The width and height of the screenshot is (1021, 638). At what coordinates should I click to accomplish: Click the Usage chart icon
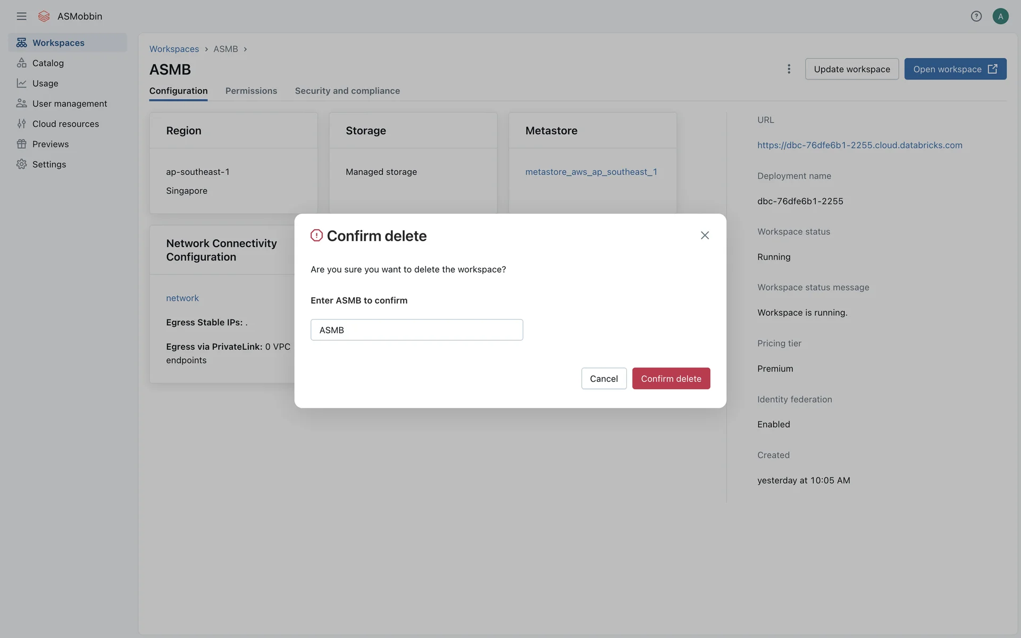(21, 83)
